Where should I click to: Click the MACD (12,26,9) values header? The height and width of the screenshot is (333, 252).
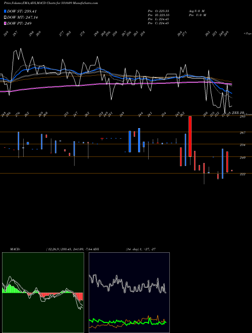coord(69,249)
